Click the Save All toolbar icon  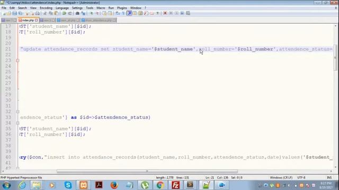tap(20, 13)
